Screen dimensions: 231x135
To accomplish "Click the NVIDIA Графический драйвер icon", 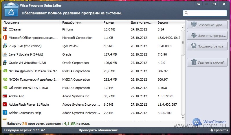I will [5, 79].
